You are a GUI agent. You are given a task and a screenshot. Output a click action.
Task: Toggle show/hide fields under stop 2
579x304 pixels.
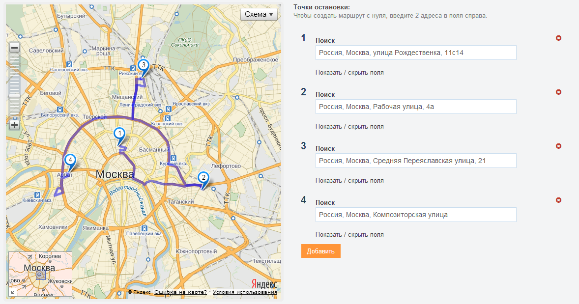[349, 127]
